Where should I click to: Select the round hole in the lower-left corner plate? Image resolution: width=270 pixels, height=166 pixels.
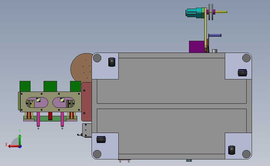(x=97, y=154)
